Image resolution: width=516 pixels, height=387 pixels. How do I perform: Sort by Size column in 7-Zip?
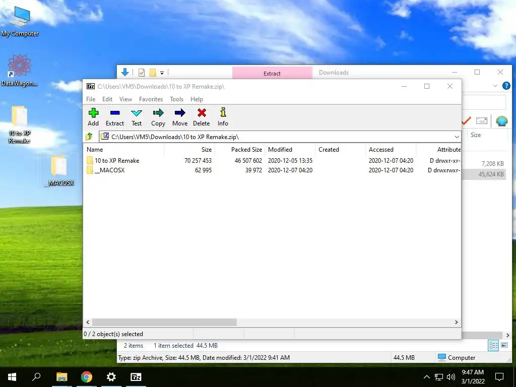(189, 149)
